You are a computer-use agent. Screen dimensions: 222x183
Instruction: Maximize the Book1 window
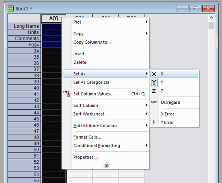195,9
